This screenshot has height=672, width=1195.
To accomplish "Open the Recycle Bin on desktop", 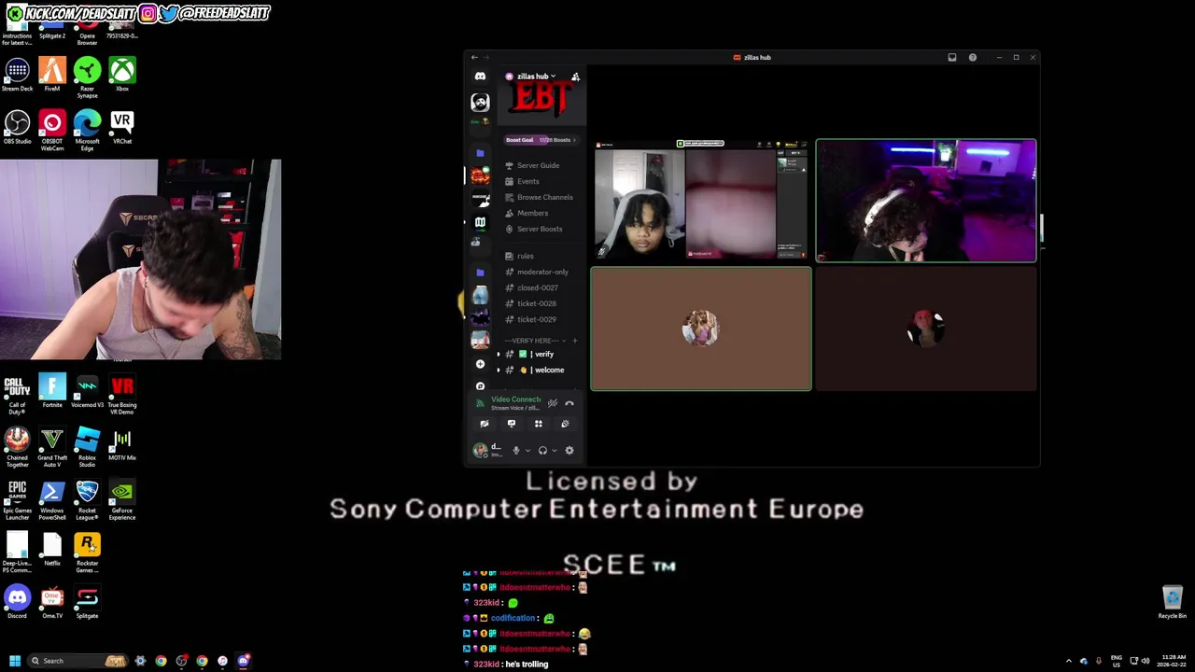I will pyautogui.click(x=1173, y=602).
